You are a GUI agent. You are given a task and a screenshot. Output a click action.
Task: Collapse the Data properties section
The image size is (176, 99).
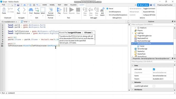click(x=133, y=65)
